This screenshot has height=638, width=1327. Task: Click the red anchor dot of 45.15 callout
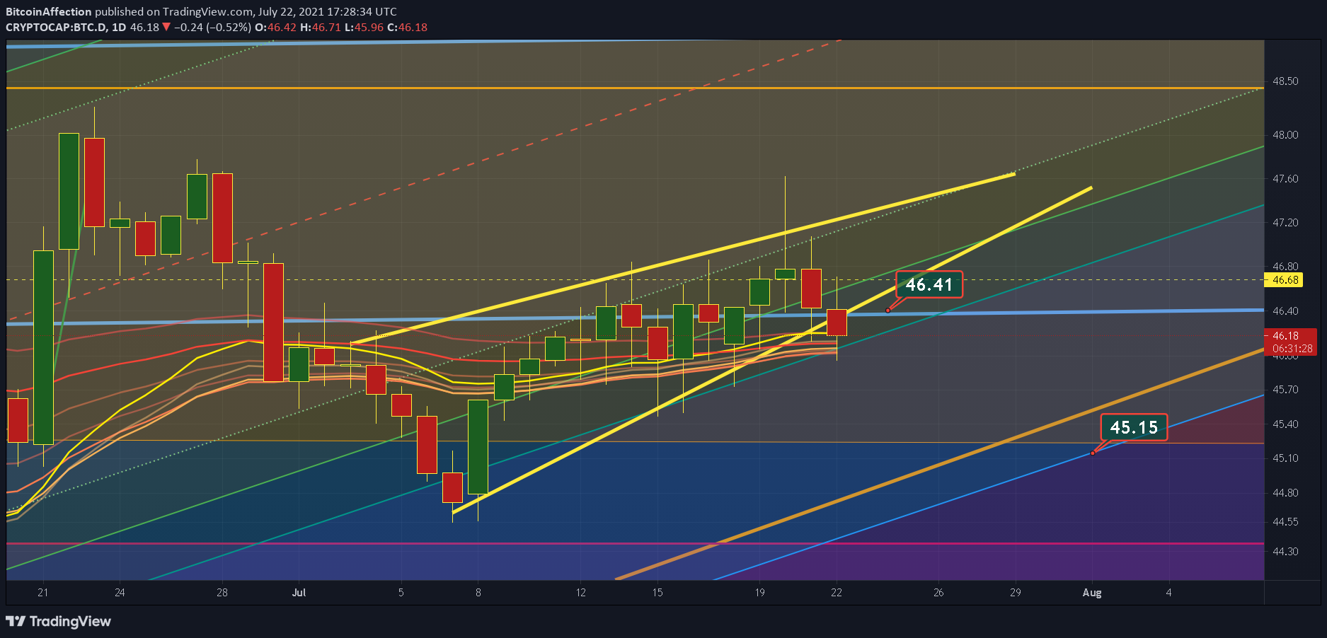[1093, 453]
